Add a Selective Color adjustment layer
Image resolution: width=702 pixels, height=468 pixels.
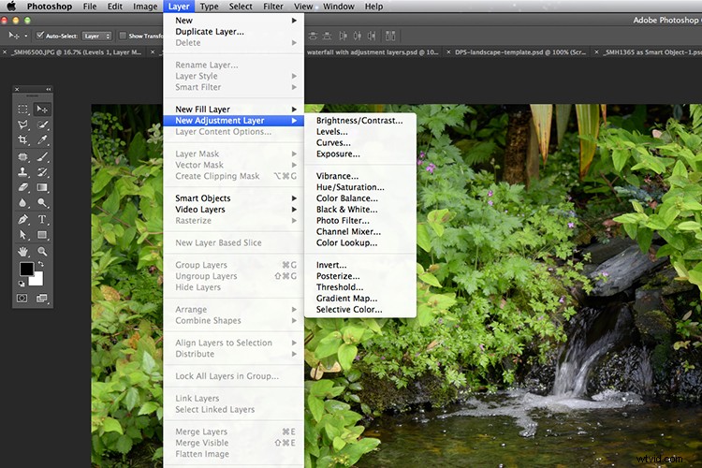click(360, 310)
